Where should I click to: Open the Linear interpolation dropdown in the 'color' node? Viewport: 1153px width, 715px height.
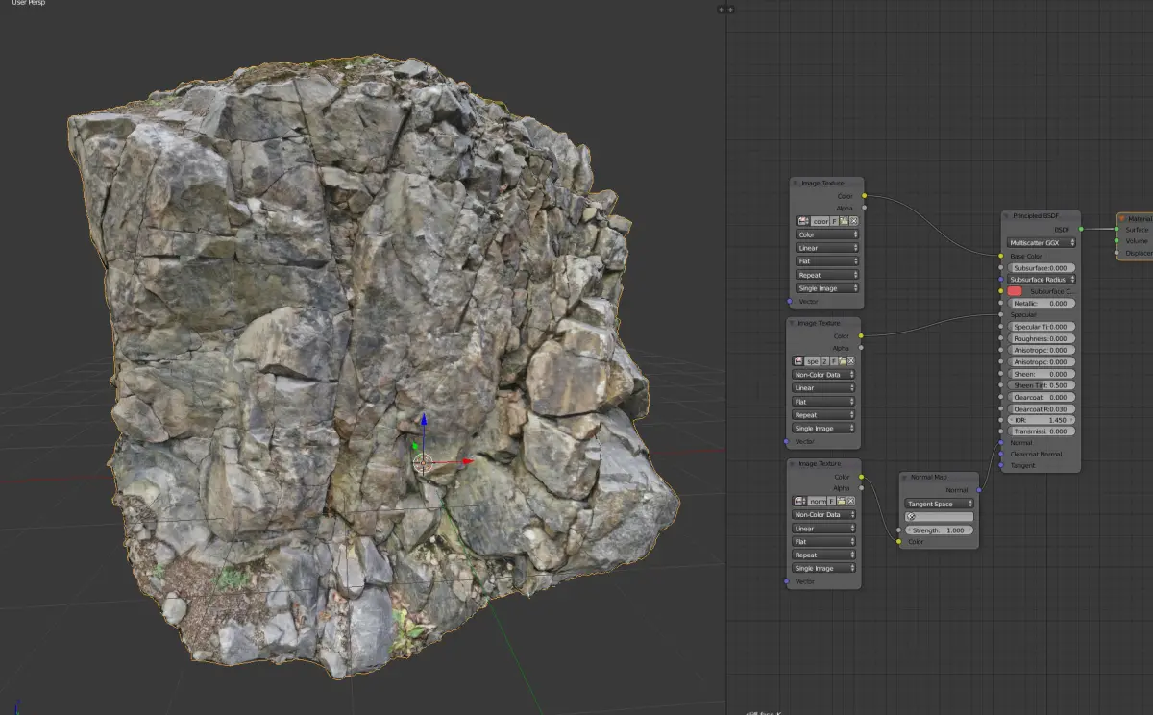827,248
